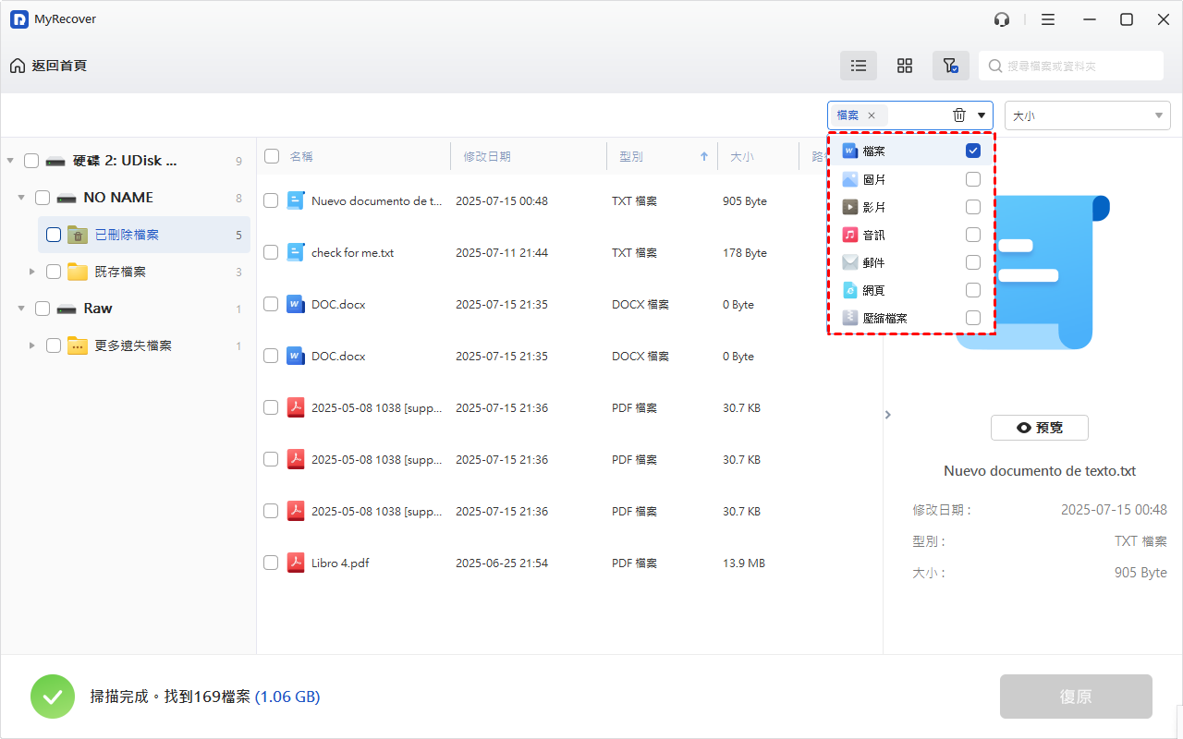This screenshot has height=739, width=1183.
Task: Select the NO NAME tree label
Action: pos(118,198)
